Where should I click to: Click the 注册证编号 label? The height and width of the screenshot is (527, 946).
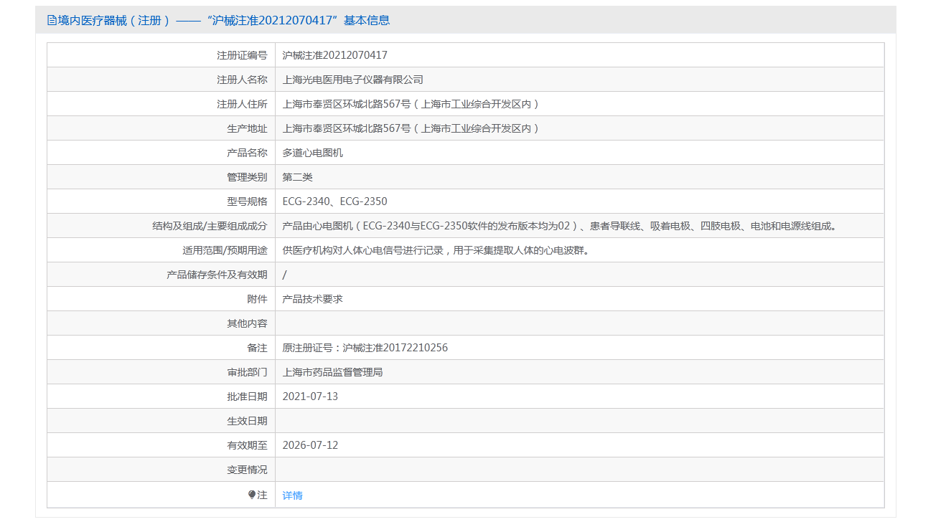(x=243, y=55)
